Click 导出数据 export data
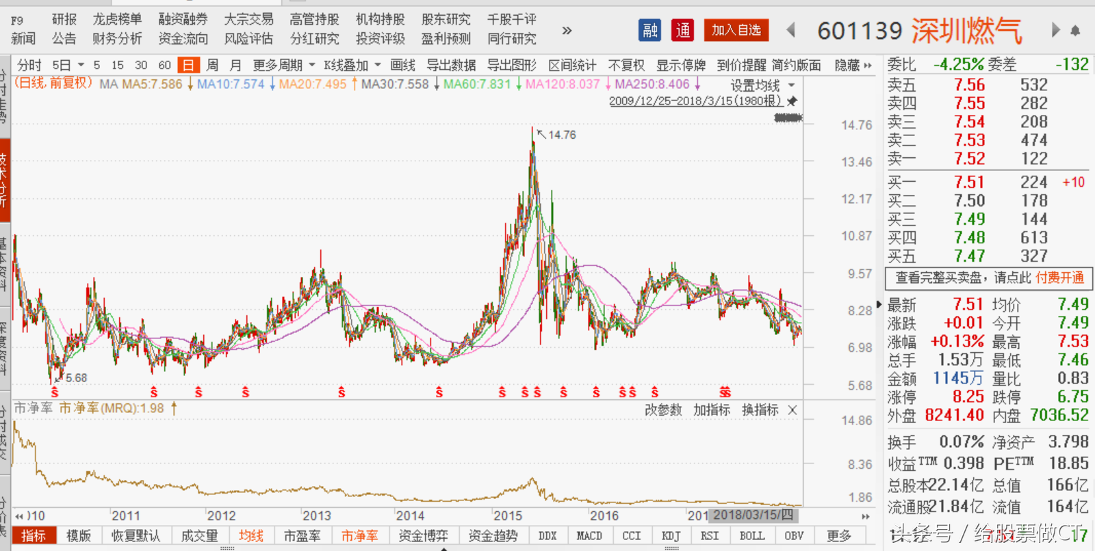 pyautogui.click(x=451, y=65)
